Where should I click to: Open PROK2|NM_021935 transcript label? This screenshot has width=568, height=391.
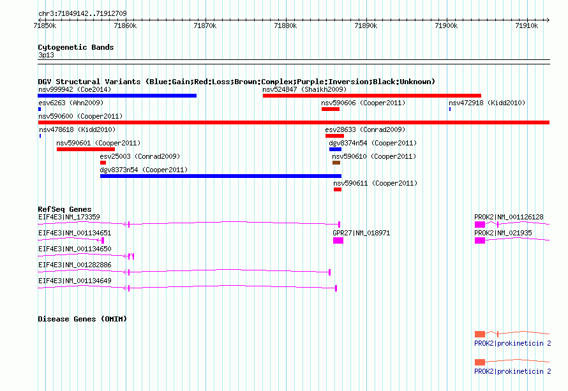503,233
